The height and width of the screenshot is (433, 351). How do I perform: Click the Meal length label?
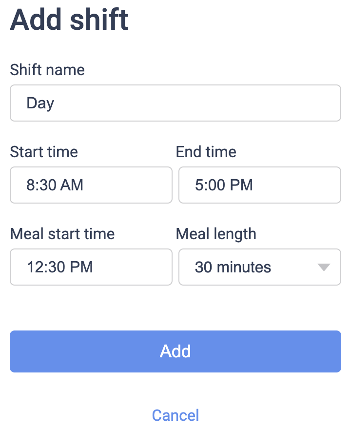coord(215,234)
